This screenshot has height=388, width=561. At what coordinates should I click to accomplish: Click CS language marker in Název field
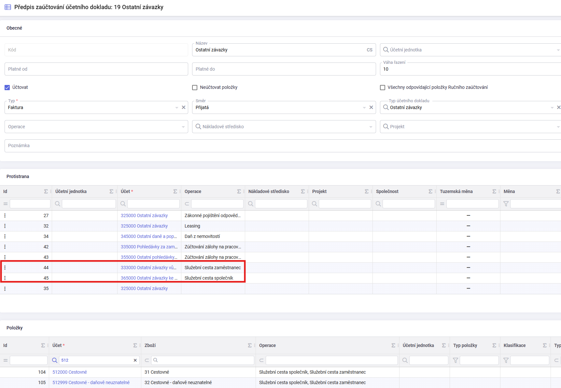[x=370, y=50]
